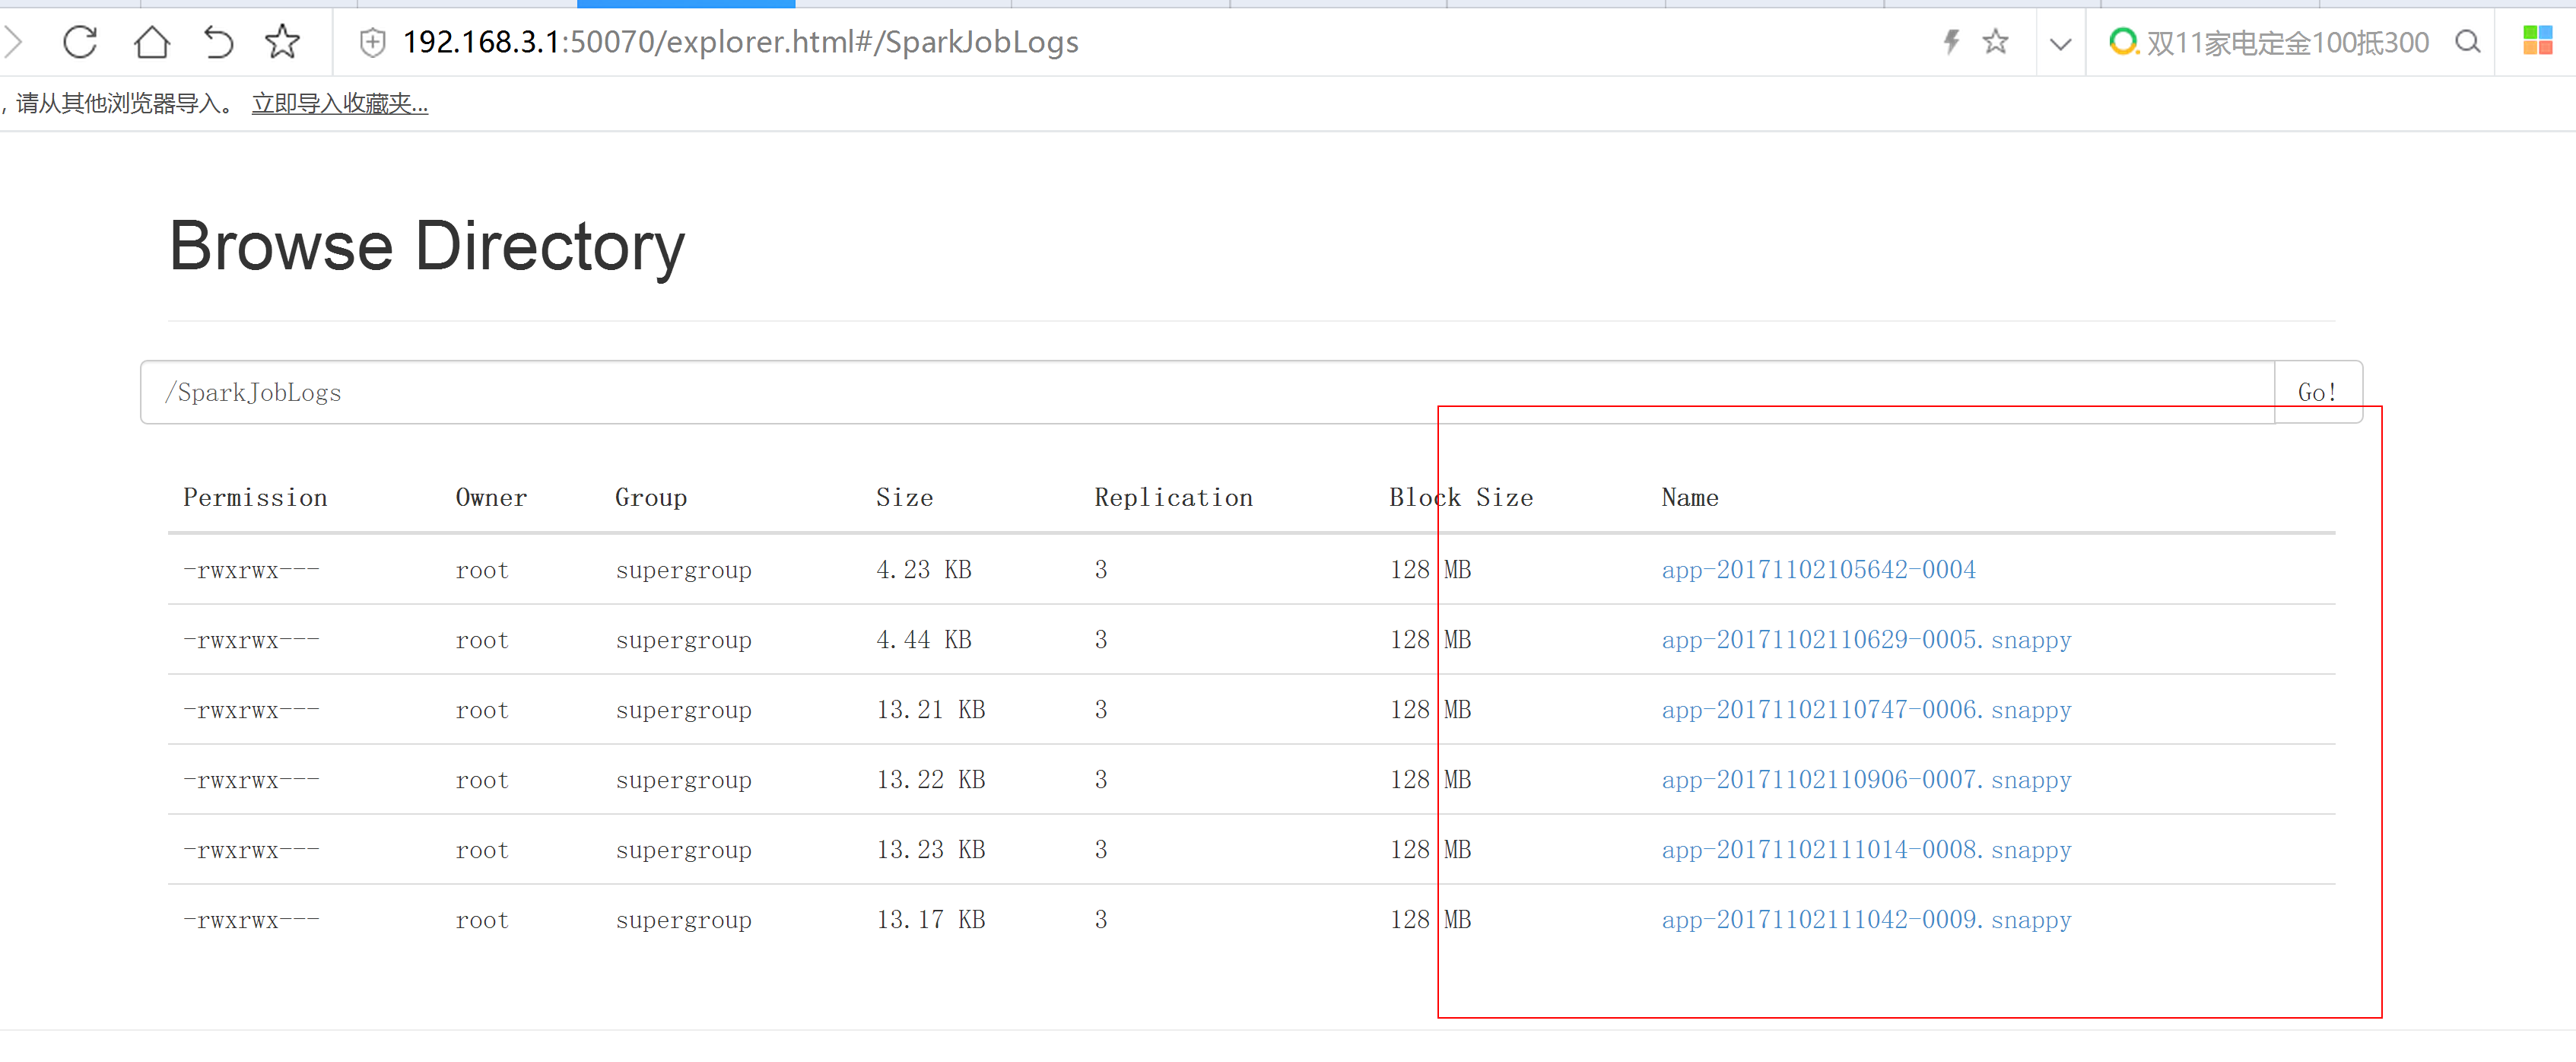Click the search box with 双11 text
The image size is (2576, 1062).
(2286, 42)
